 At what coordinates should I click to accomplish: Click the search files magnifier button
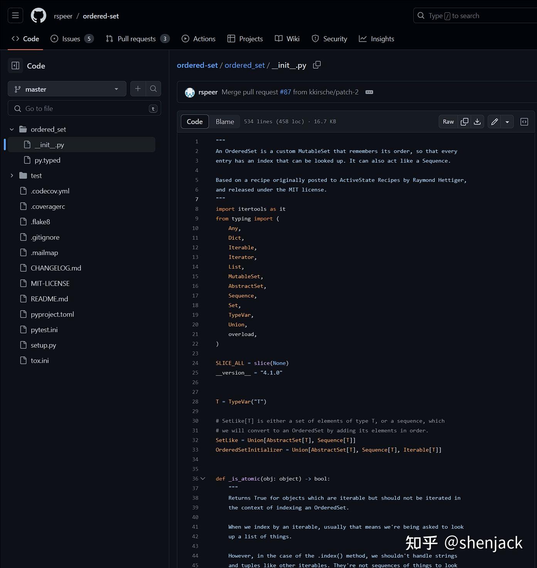153,89
